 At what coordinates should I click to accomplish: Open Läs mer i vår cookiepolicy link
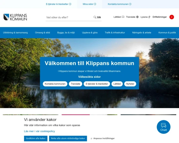click(x=39, y=131)
